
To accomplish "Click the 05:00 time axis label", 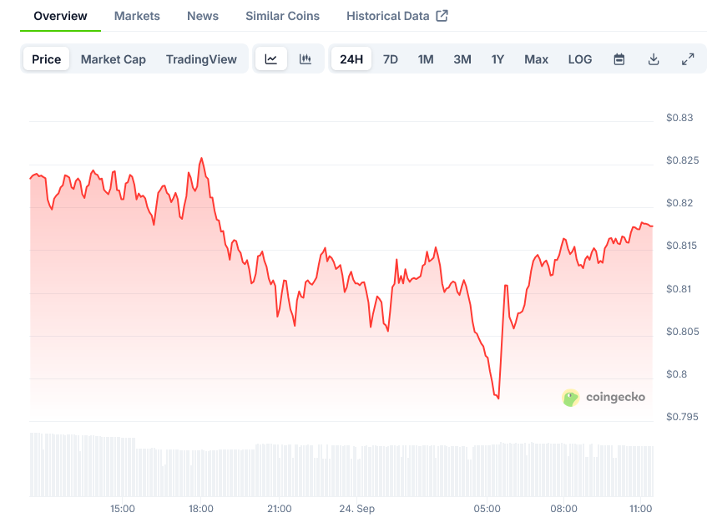I will (487, 509).
